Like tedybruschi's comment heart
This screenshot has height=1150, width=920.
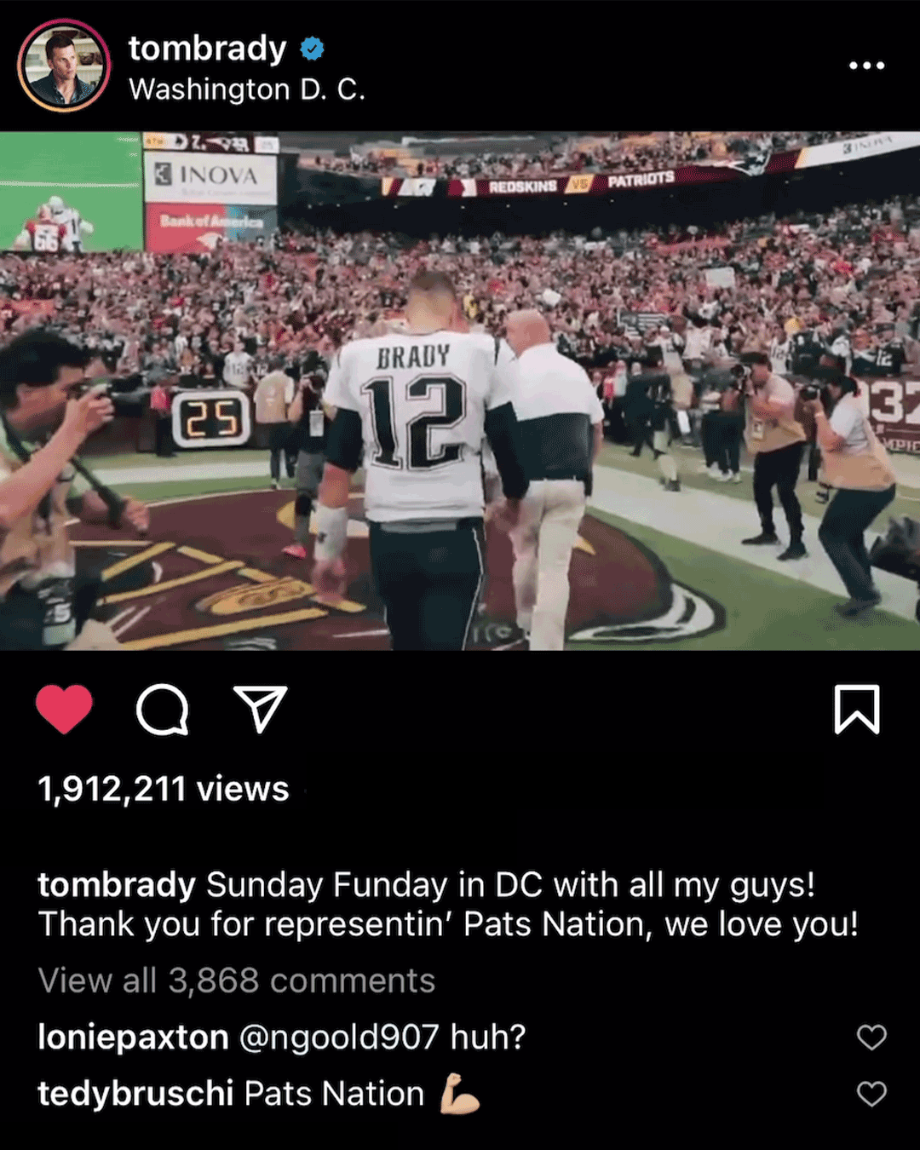tap(871, 1093)
